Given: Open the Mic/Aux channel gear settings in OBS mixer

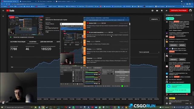Looking at the screenshot, I should (99, 74).
